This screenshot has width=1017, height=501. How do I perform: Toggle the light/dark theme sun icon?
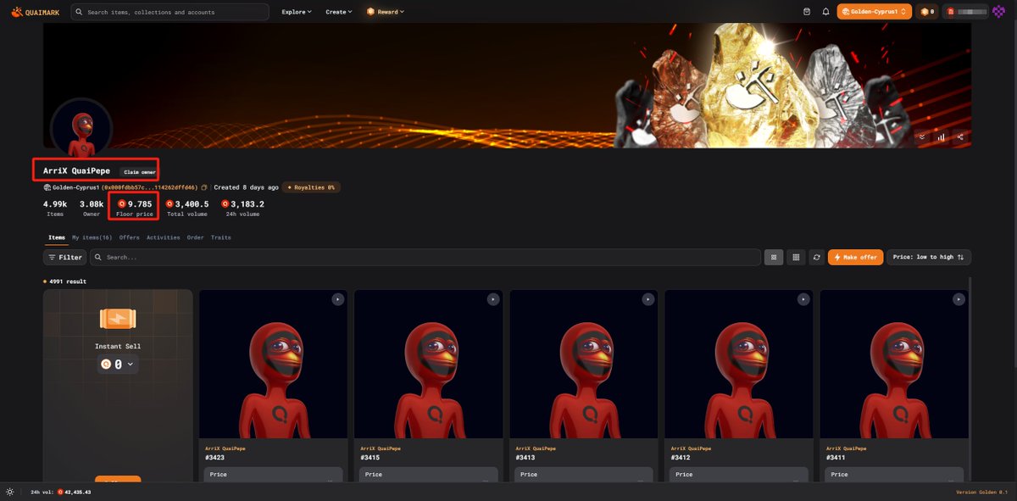10,492
